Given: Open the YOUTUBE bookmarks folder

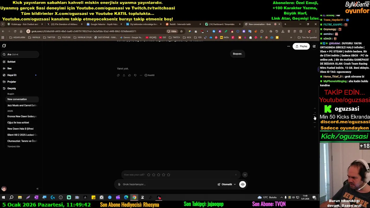Looking at the screenshot, I should [64, 37].
